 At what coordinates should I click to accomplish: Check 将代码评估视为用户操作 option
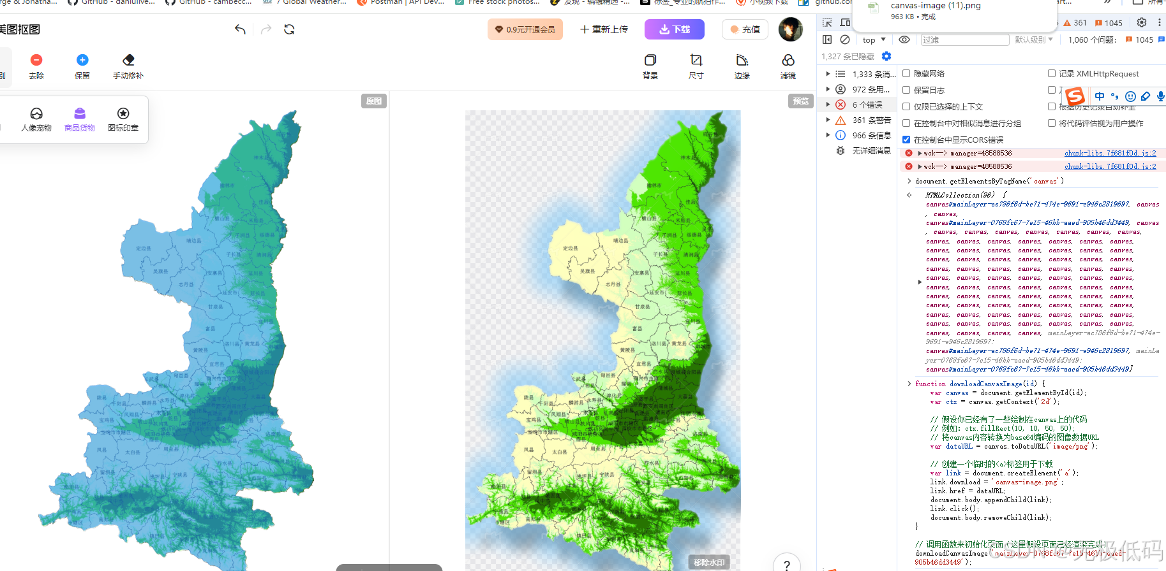1052,123
